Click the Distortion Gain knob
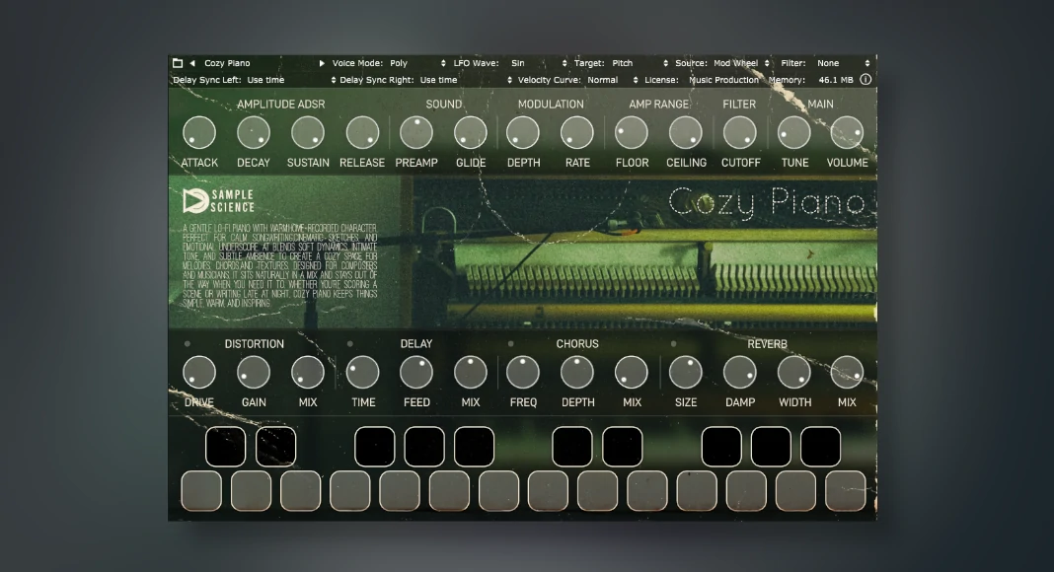The width and height of the screenshot is (1054, 572). 254,372
